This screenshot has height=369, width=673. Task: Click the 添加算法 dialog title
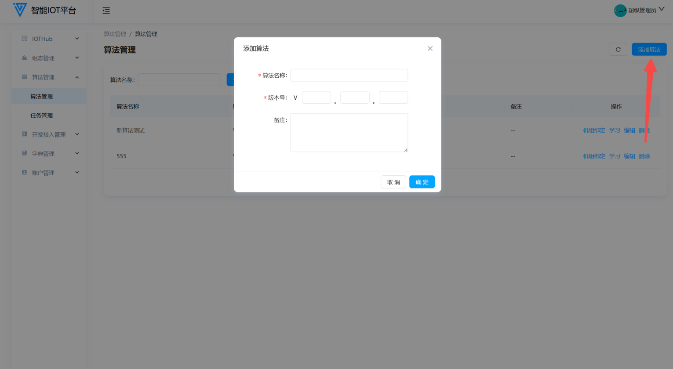pos(256,48)
